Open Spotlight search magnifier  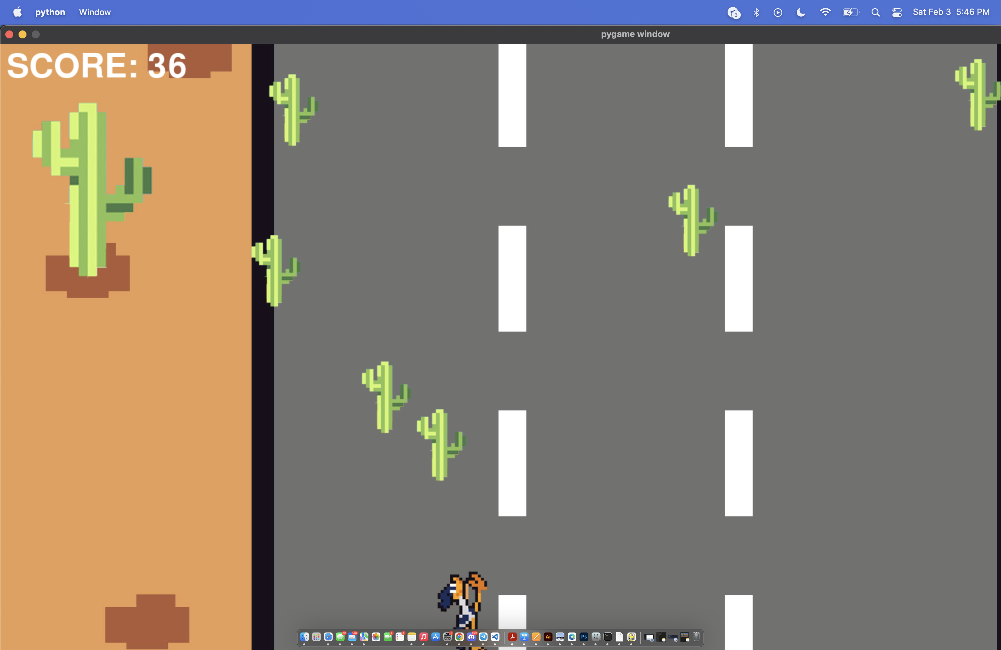pos(875,13)
